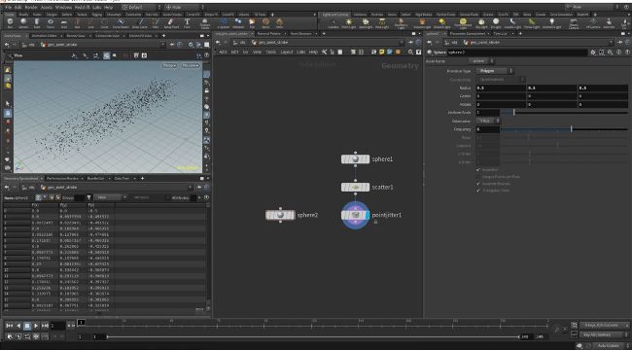Select the Sphere shelf tool
The height and width of the screenshot is (350, 632).
23,23
